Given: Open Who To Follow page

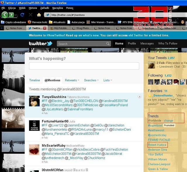Looking at the screenshot, I should tap(168, 44).
